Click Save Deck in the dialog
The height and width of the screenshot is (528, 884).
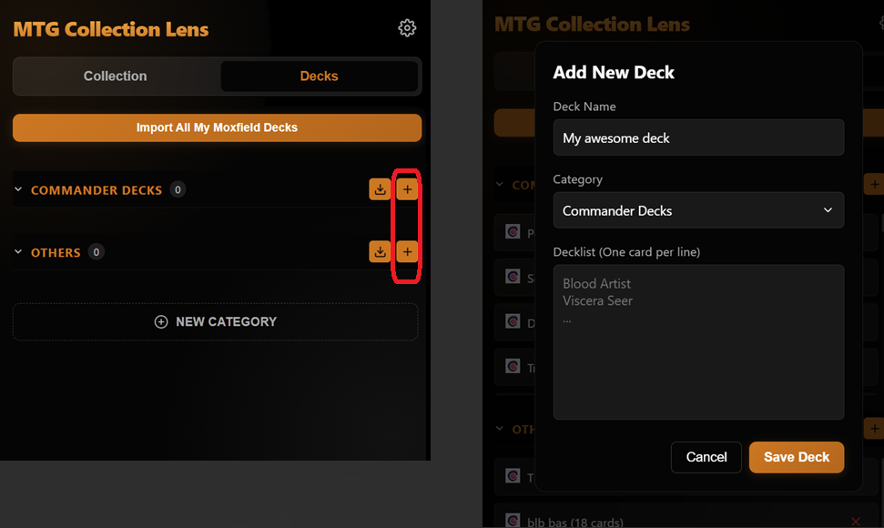[797, 457]
